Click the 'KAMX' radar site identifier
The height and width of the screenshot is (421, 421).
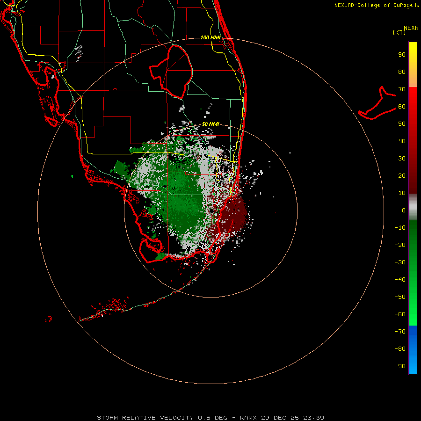click(x=248, y=418)
